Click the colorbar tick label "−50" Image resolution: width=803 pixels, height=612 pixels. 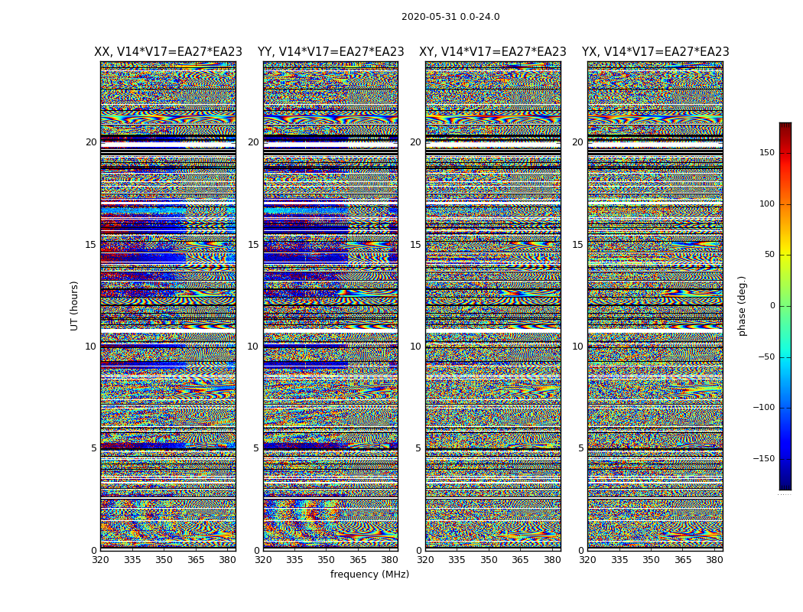[766, 356]
